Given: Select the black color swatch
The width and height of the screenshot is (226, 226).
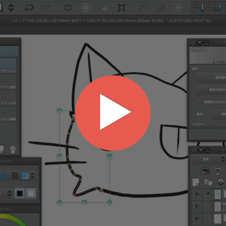Looking at the screenshot, I should point(19,193).
